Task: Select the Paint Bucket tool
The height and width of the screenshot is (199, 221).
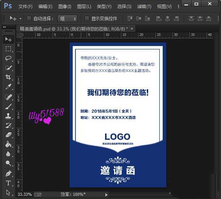Action: click(x=8, y=144)
